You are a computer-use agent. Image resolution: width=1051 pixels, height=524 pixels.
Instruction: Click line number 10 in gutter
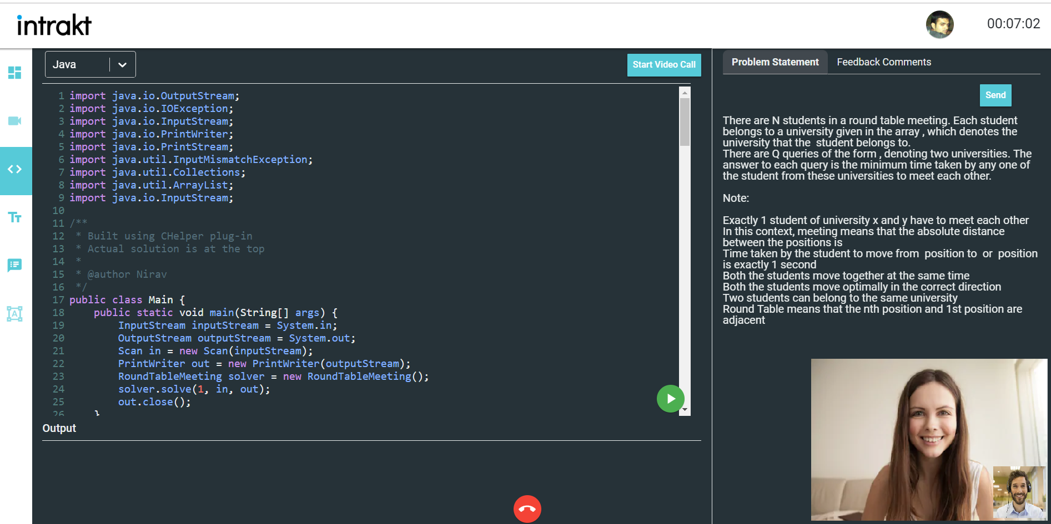58,211
